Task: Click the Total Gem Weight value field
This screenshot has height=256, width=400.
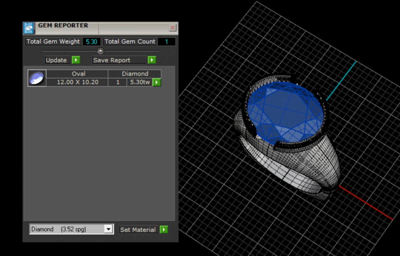Action: tap(92, 42)
